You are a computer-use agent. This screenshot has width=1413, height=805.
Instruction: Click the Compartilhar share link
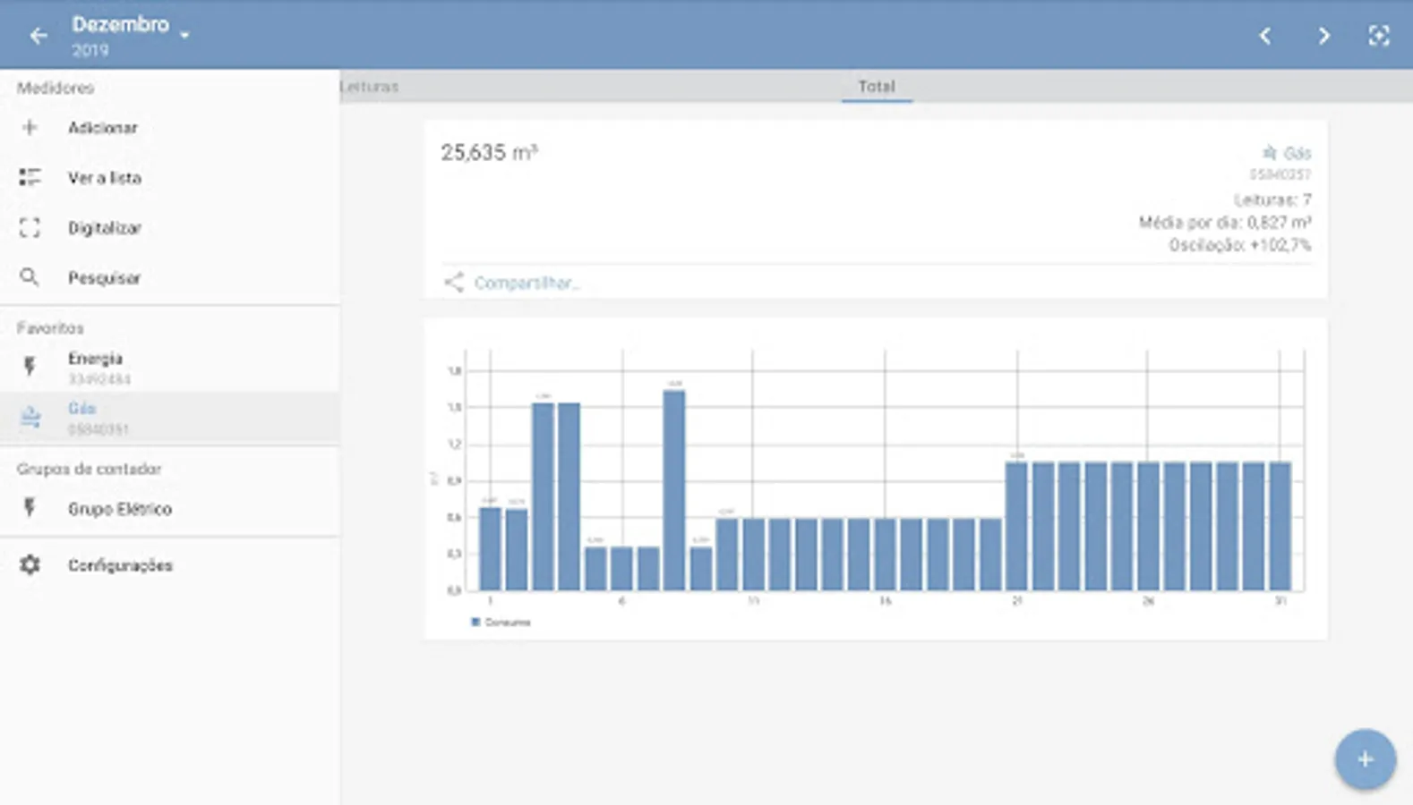(527, 283)
